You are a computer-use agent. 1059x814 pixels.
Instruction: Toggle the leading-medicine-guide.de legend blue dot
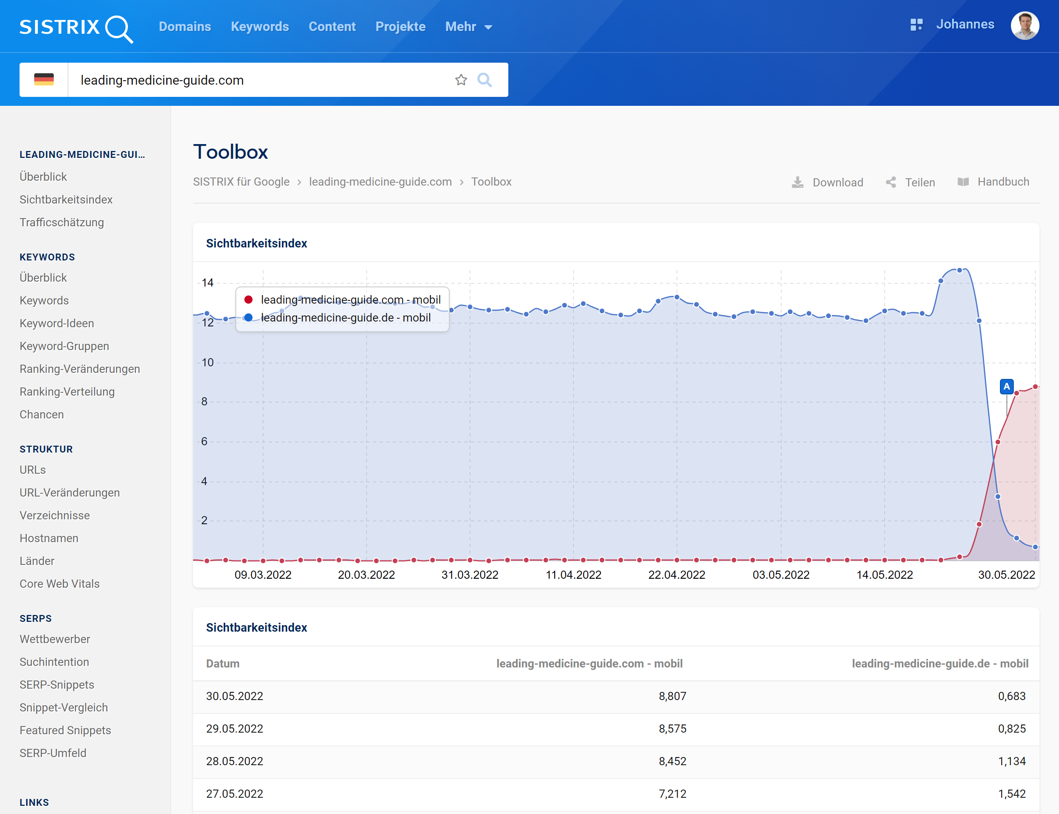(x=248, y=317)
